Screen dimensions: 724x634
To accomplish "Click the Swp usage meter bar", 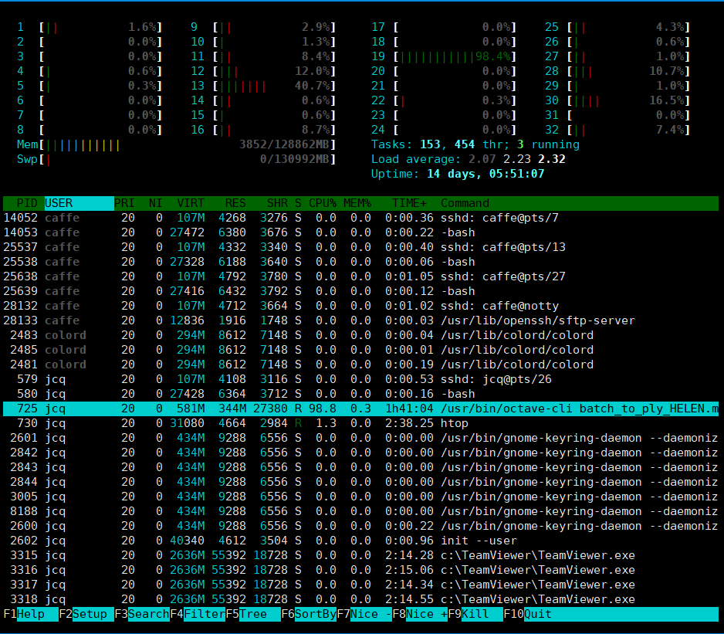I will tap(188, 159).
